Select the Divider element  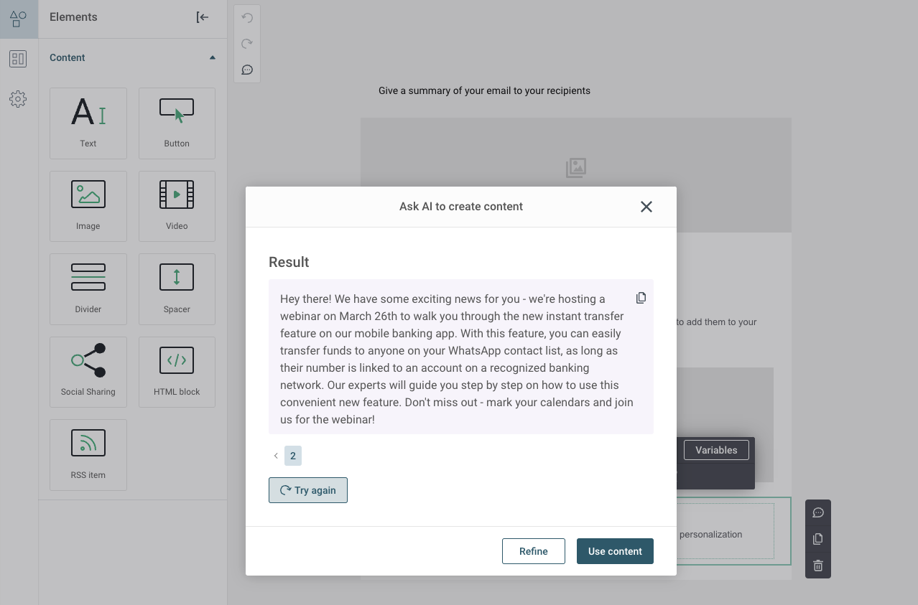click(88, 289)
